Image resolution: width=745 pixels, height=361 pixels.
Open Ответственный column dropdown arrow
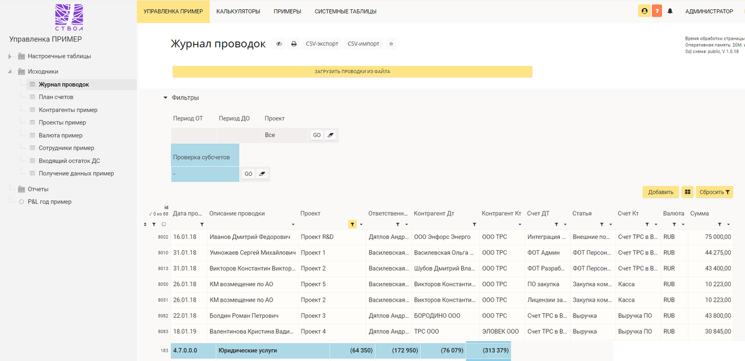(x=407, y=224)
